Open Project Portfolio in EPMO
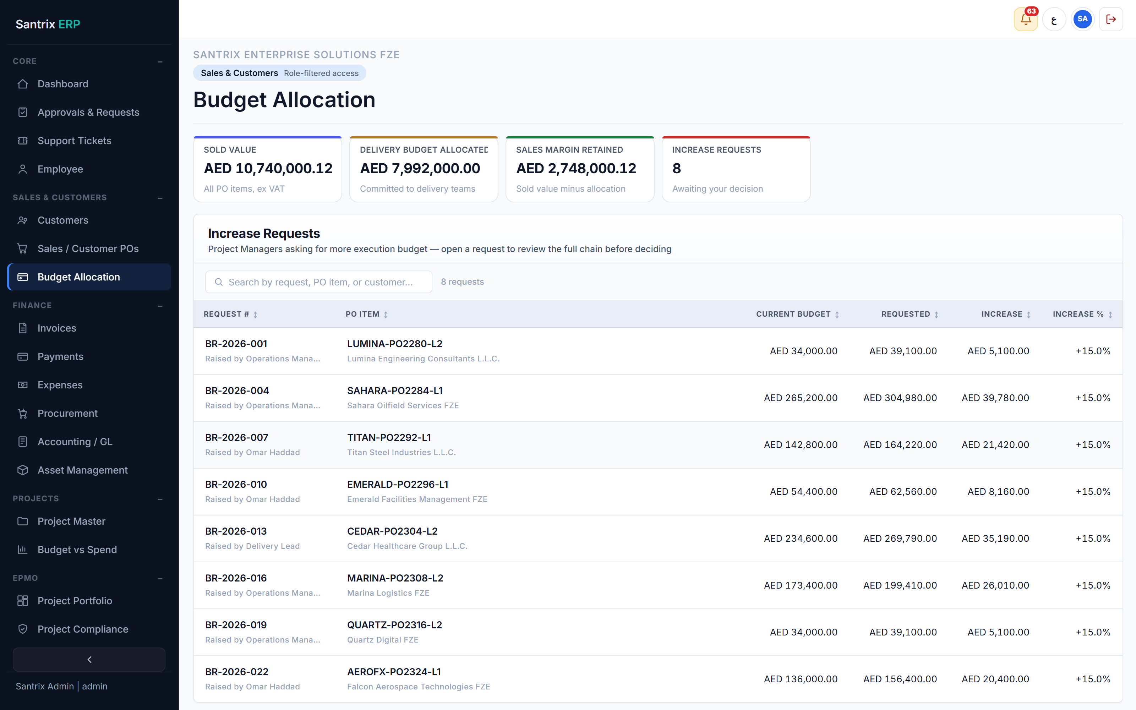1136x710 pixels. tap(89, 601)
